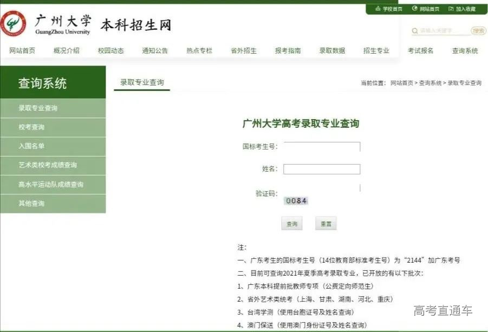Click the Guangzhou University emblem logo
Screen dimensions: 488x332
point(15,25)
